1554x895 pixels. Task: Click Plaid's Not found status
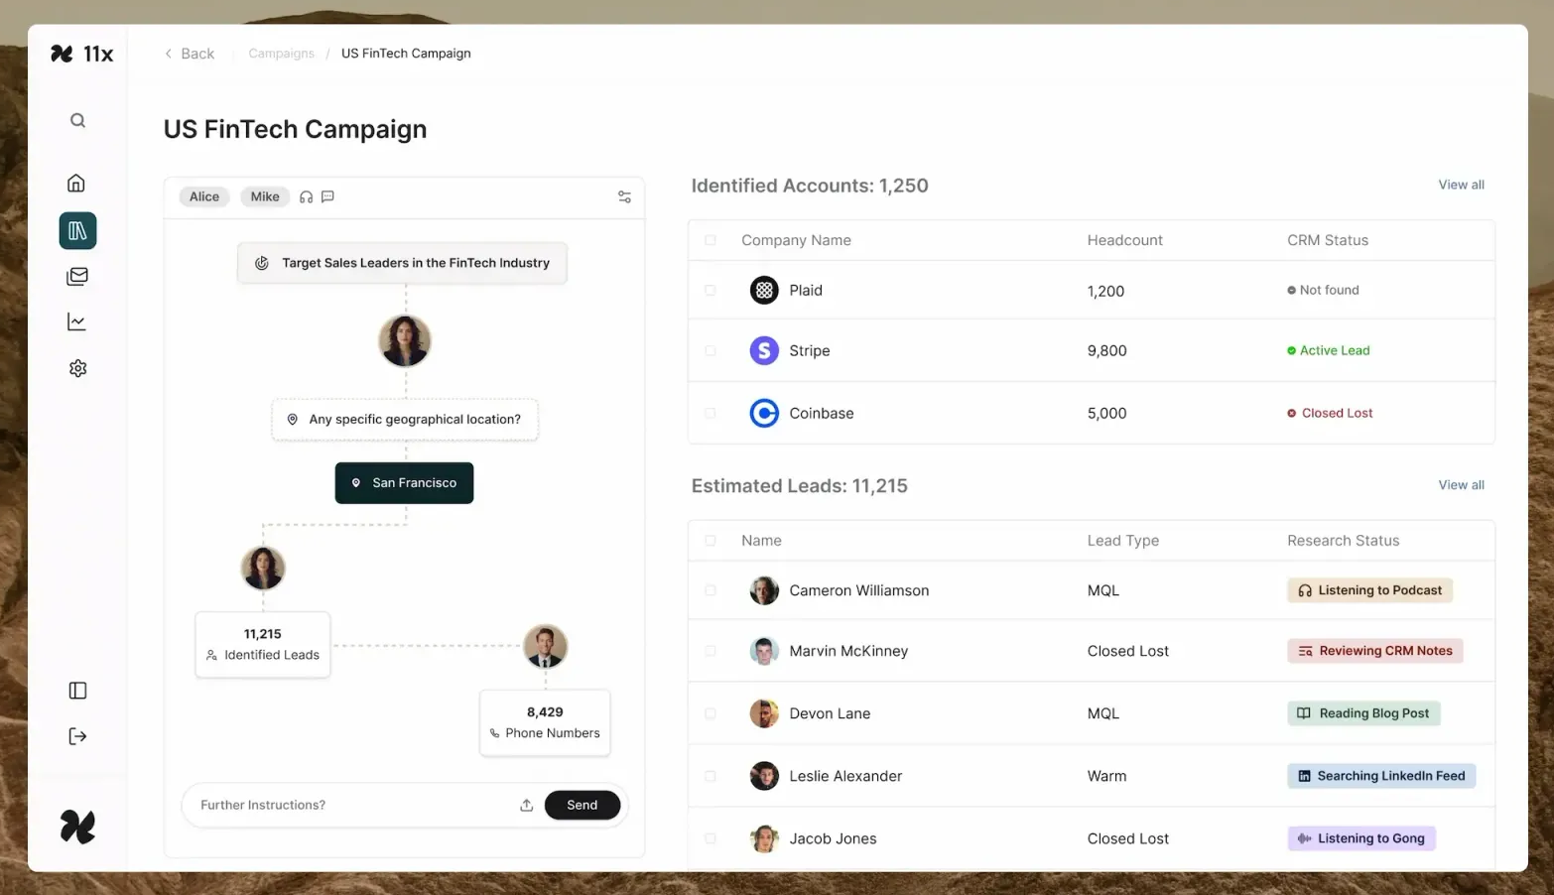1323,290
